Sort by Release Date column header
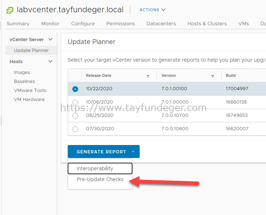The image size is (266, 215). (x=99, y=75)
